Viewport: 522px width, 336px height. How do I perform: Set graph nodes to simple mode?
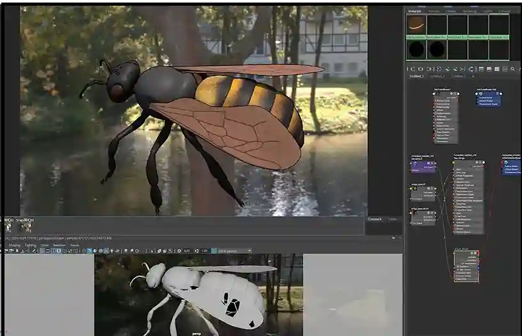coord(481,69)
